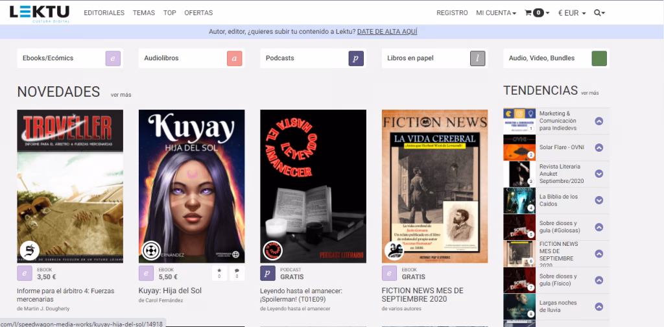Click DATE DE ALTA AQUÍ link

387,32
